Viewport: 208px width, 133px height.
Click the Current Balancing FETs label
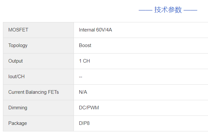[34, 92]
